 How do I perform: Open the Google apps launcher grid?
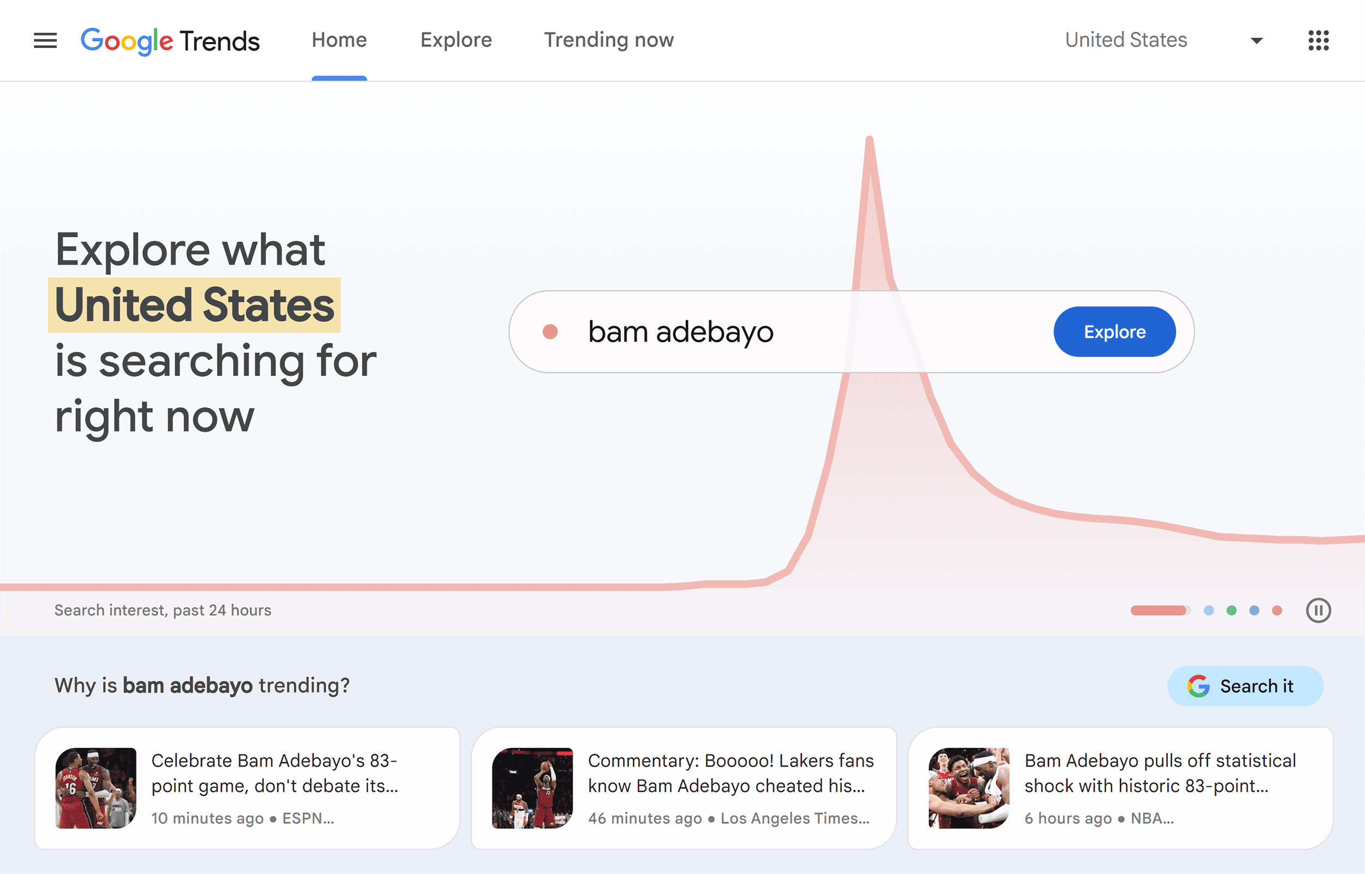[x=1320, y=40]
